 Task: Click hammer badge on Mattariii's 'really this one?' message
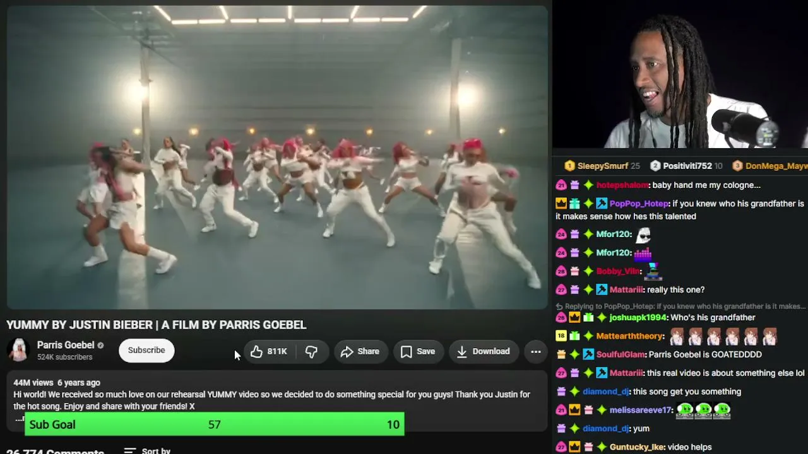[x=602, y=290]
